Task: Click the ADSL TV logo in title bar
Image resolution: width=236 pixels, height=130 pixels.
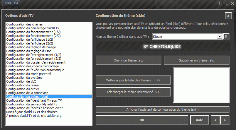Action: [x=11, y=3]
